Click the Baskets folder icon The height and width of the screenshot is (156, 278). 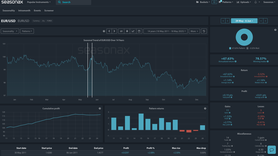[x=197, y=2]
